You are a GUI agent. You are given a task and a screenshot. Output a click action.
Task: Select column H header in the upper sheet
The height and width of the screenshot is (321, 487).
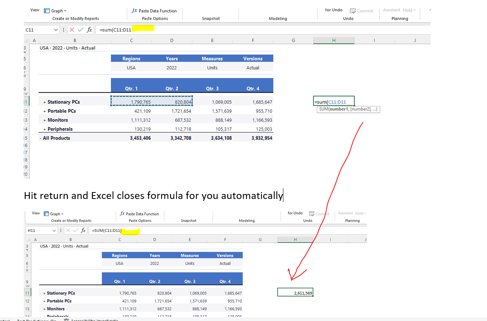point(334,41)
